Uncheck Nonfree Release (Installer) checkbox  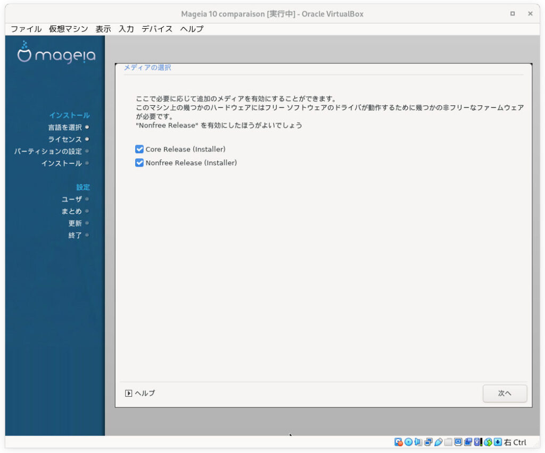[x=139, y=163]
